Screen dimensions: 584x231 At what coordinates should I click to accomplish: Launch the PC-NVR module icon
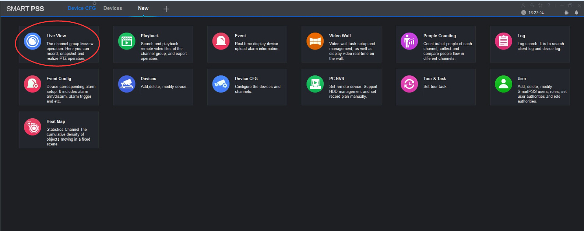[x=315, y=84]
